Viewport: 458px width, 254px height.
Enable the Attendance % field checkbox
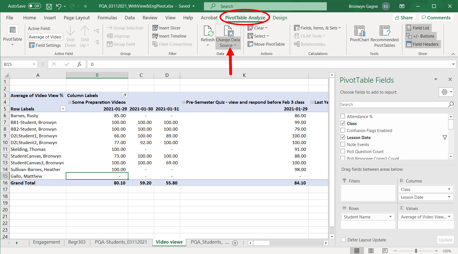click(343, 116)
